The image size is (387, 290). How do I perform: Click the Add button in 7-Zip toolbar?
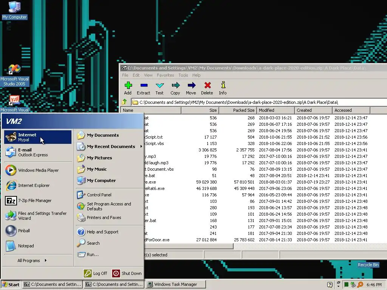point(128,88)
